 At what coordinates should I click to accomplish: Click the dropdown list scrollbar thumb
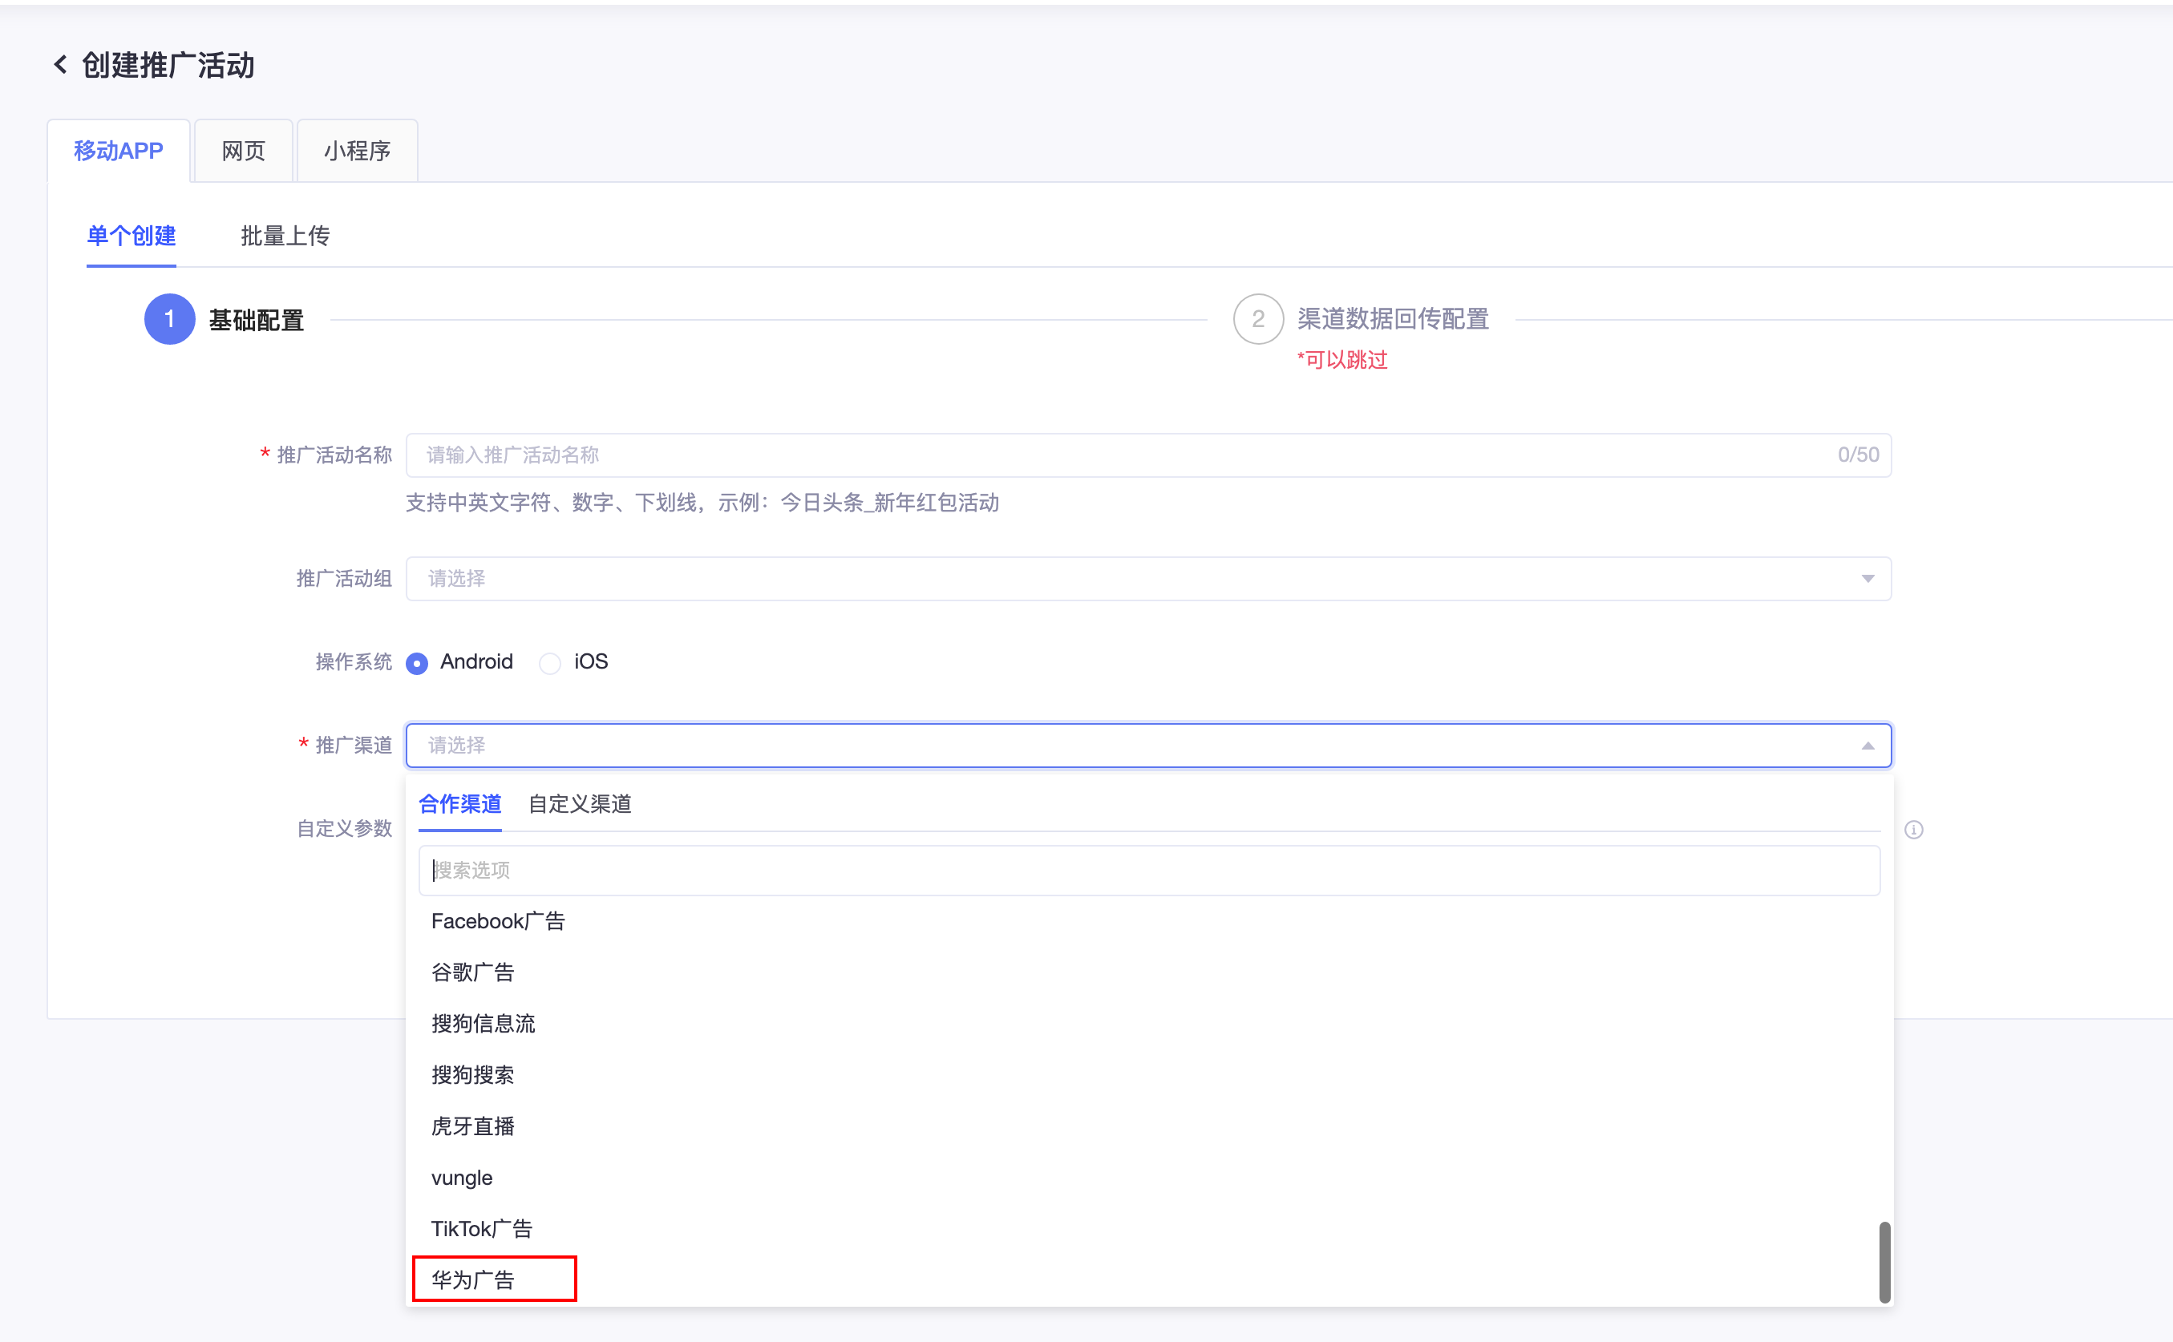click(1884, 1262)
